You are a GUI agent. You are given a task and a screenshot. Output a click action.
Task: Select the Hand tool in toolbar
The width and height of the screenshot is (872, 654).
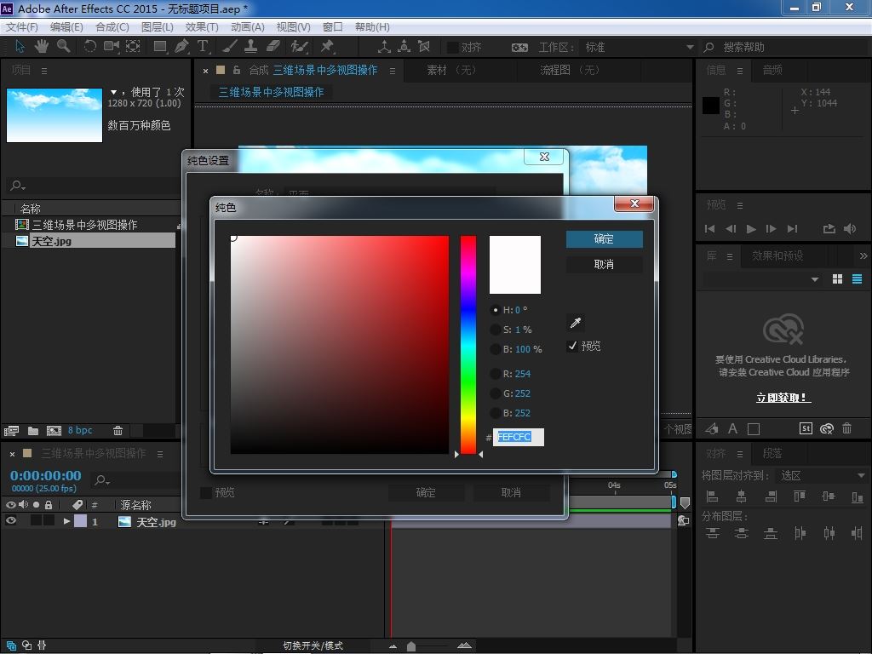(x=42, y=47)
